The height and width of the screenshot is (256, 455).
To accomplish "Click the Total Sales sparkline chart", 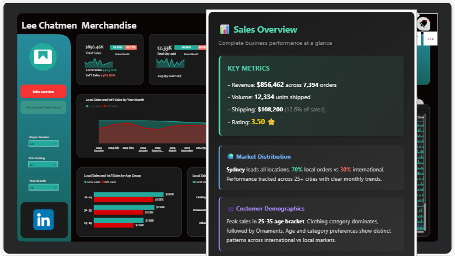I will click(x=99, y=63).
